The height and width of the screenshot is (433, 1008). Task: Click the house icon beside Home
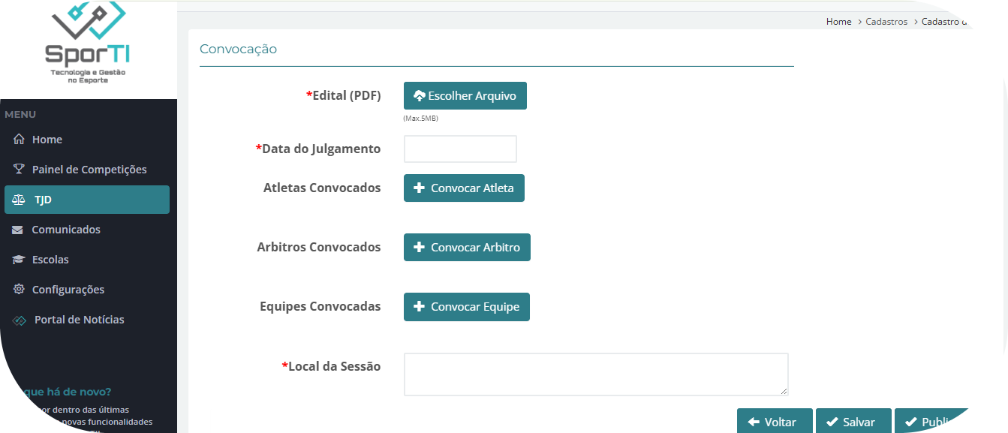click(19, 140)
